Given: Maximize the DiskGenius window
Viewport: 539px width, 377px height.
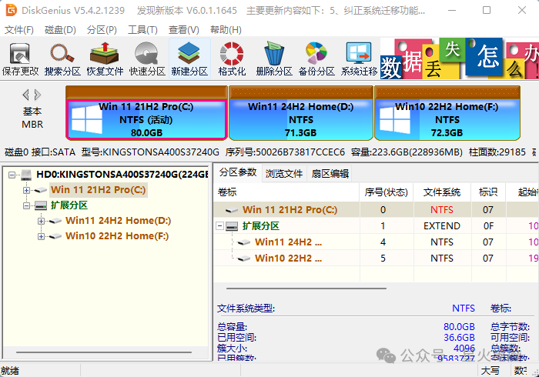Looking at the screenshot, I should click(487, 10).
